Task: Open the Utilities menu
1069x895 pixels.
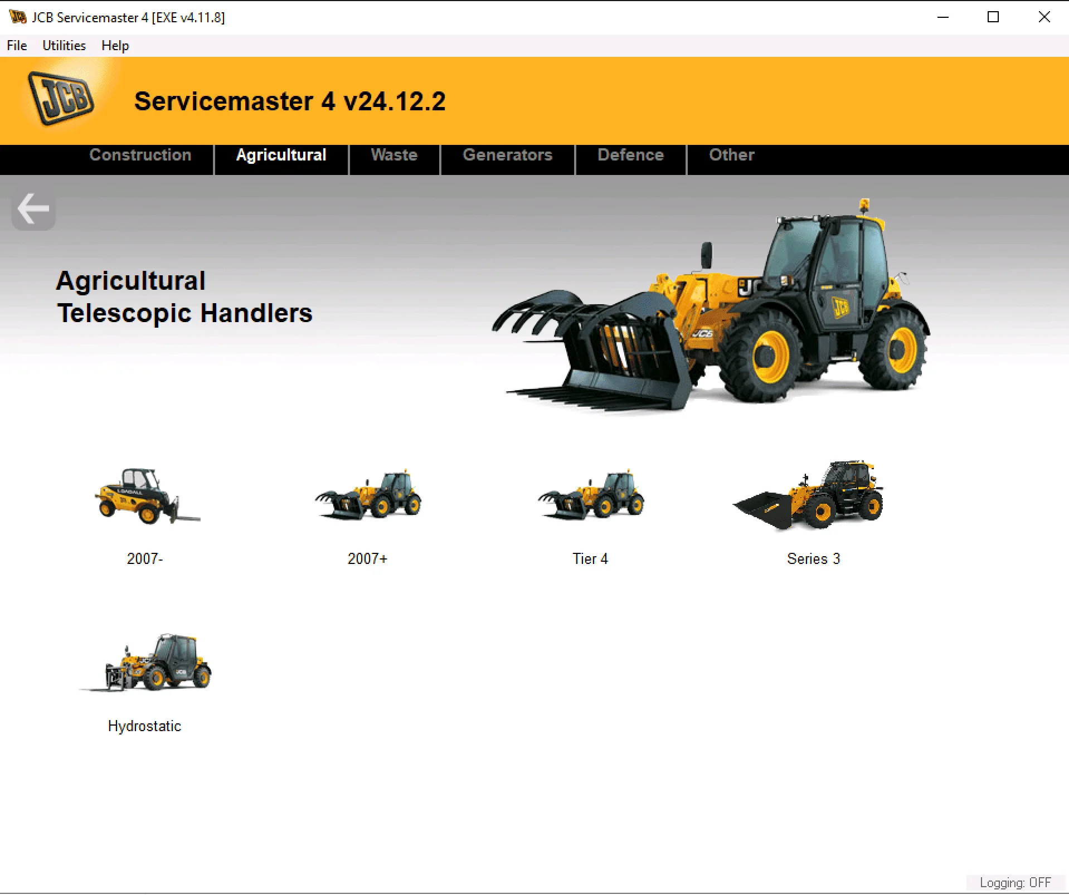Action: [x=64, y=46]
